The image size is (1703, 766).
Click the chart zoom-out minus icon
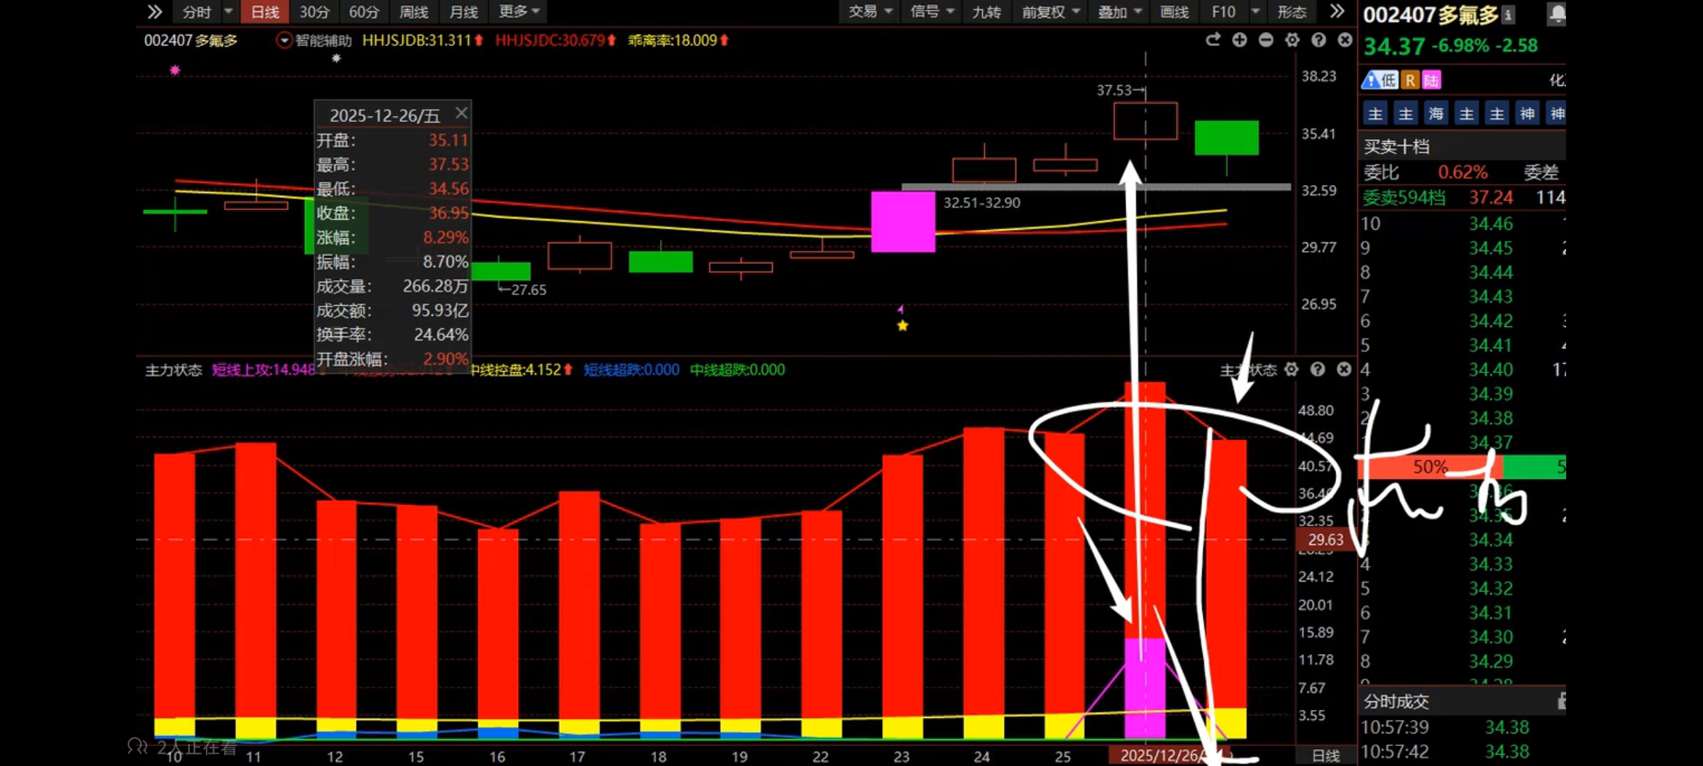tap(1265, 40)
